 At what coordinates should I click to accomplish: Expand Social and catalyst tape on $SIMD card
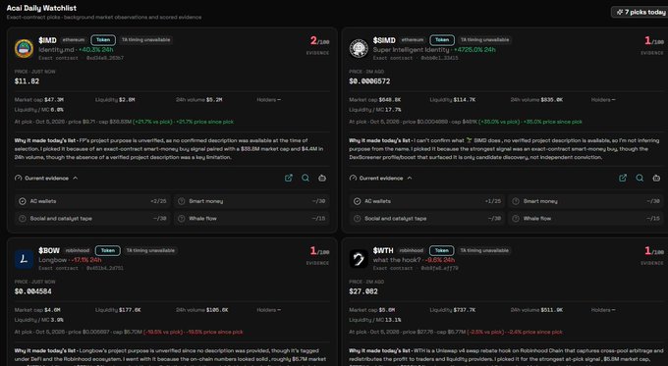427,218
